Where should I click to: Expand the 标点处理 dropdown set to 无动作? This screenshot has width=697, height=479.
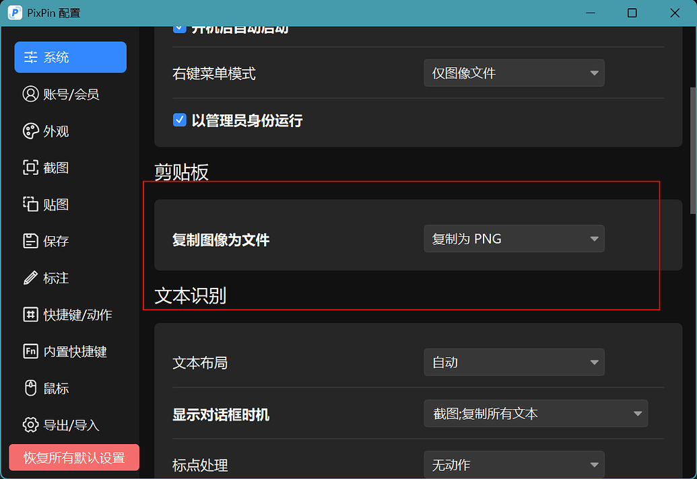coord(514,464)
